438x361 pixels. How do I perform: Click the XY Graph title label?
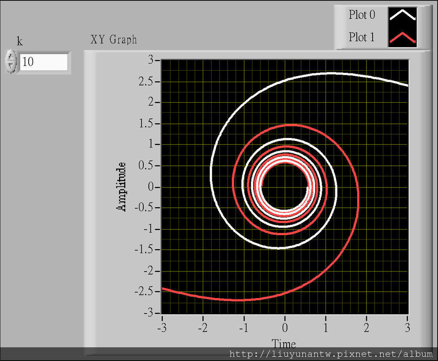click(x=114, y=39)
